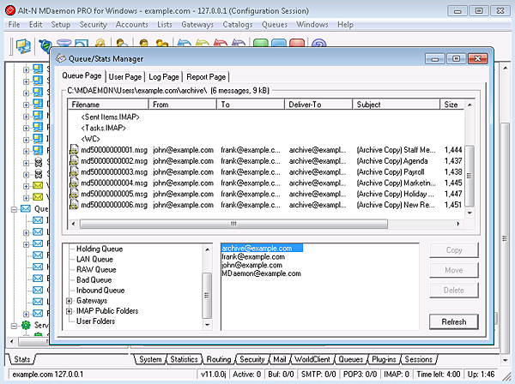
Task: Select Bad Queue in queue tree
Action: [94, 280]
